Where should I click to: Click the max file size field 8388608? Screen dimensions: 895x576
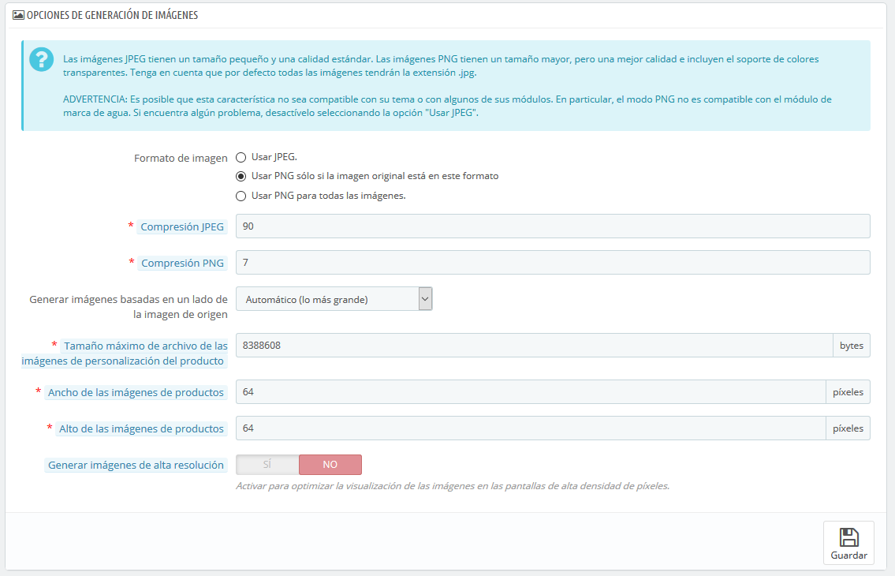(535, 345)
